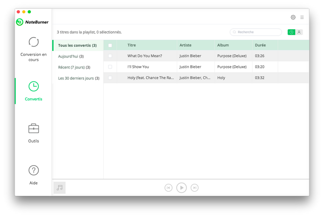Click the Convertis label in sidebar
The height and width of the screenshot is (217, 324).
(x=34, y=99)
